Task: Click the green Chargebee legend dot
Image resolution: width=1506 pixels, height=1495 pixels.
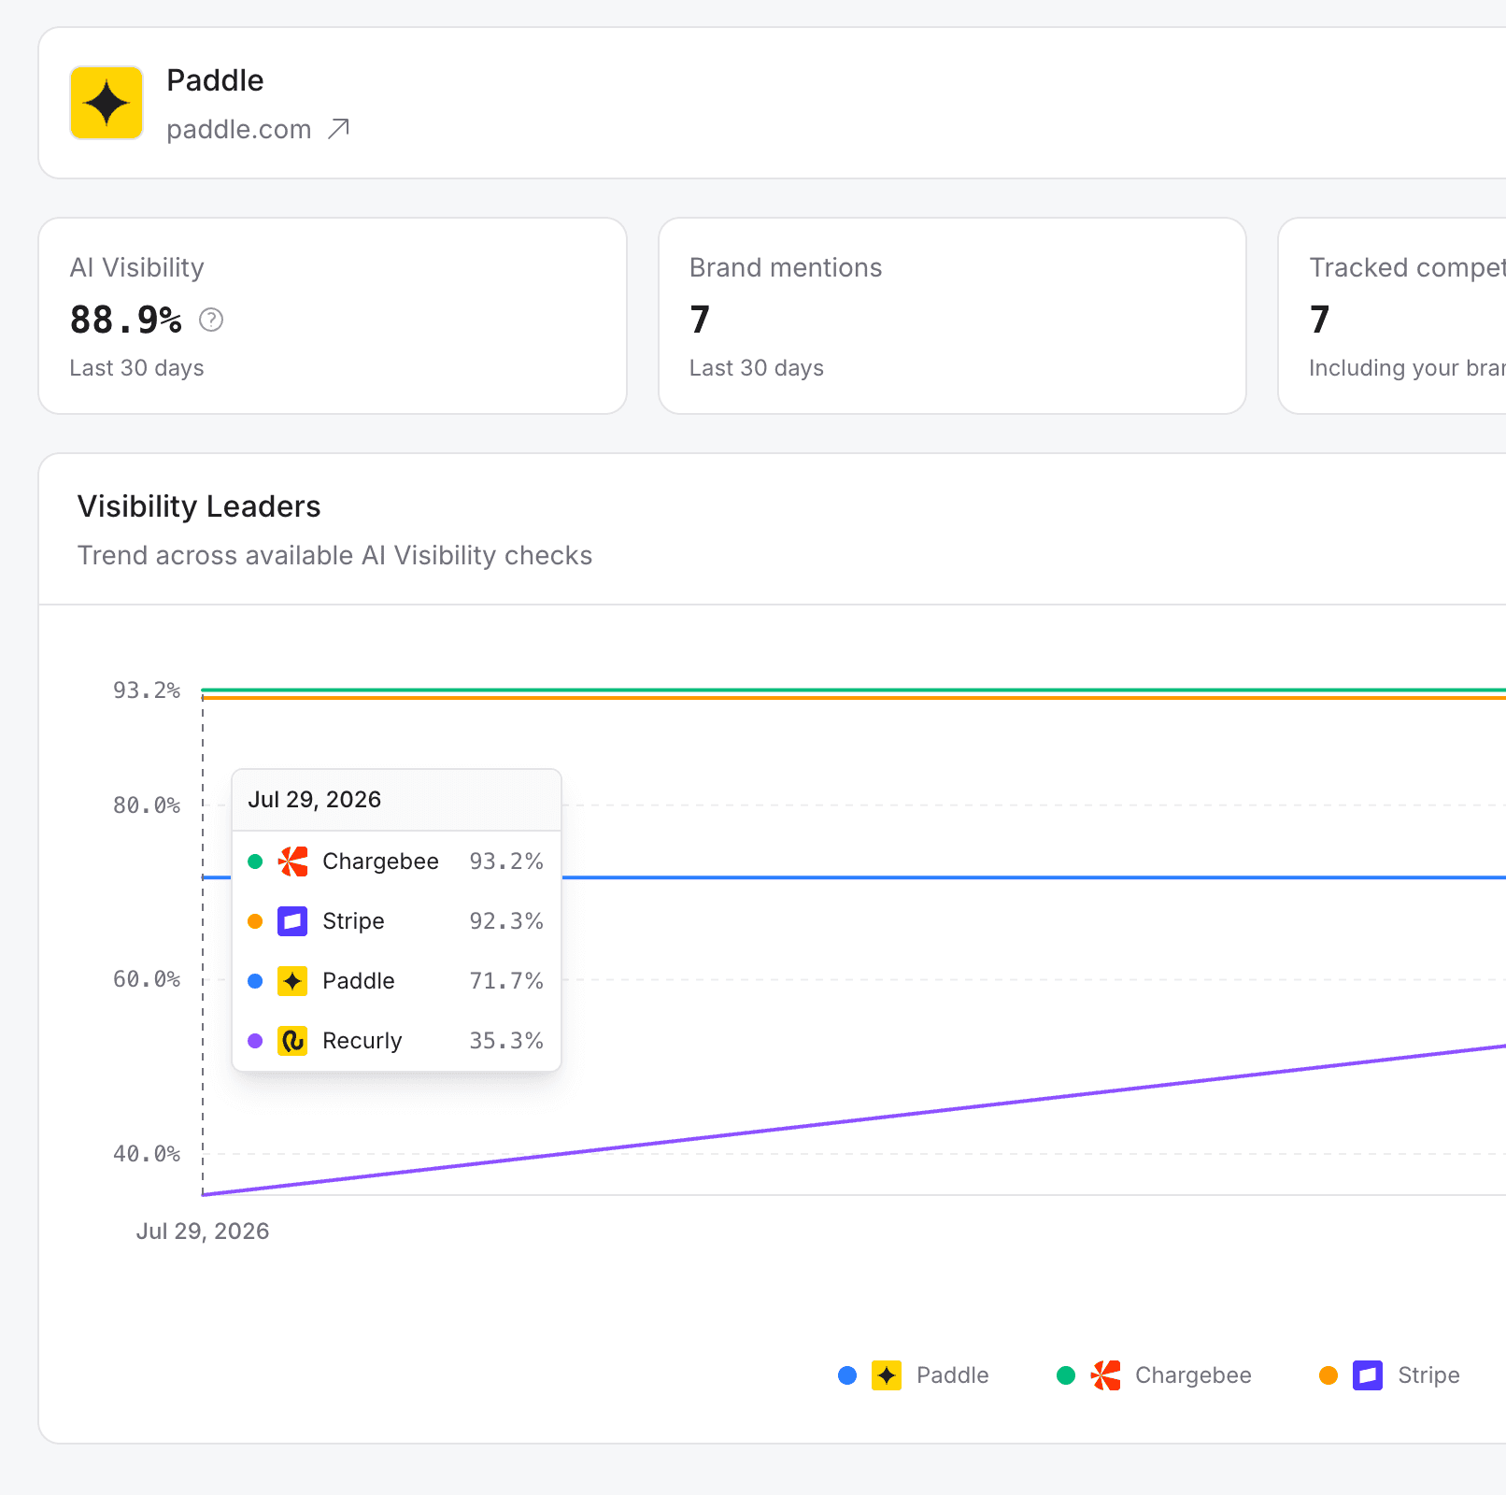Action: pos(1066,1375)
